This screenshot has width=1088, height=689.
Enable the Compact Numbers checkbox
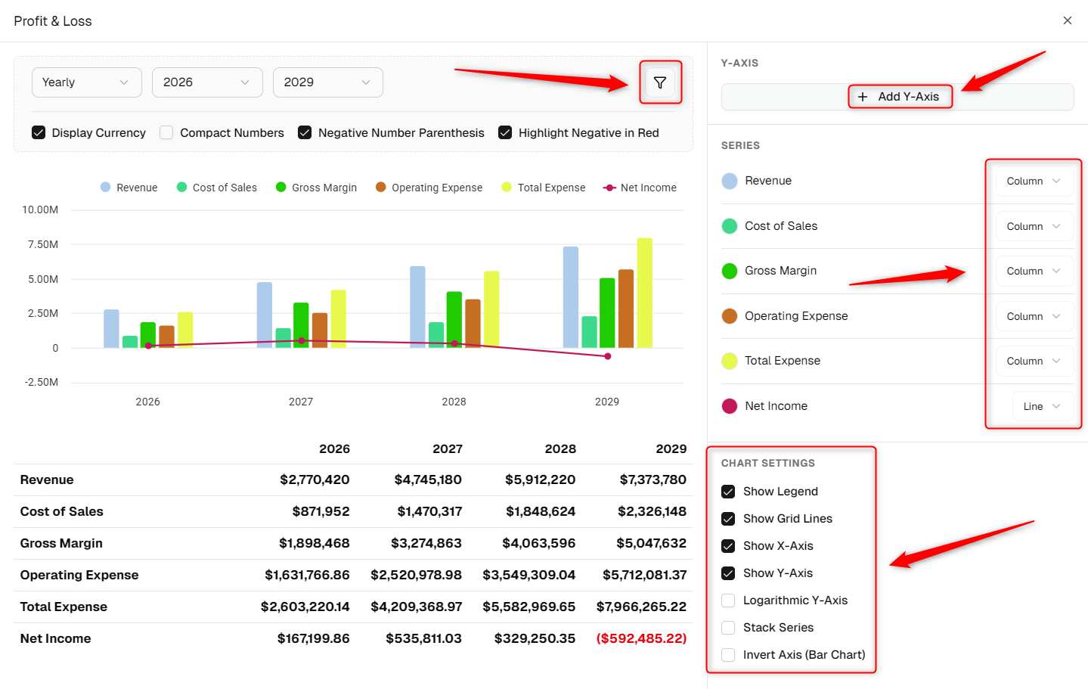[166, 132]
